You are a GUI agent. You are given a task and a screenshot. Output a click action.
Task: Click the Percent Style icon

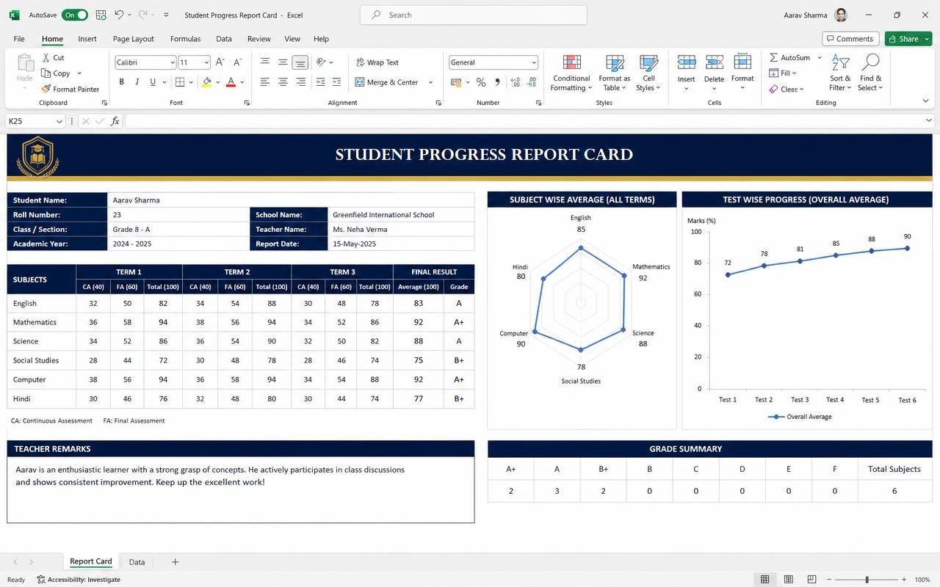[481, 82]
